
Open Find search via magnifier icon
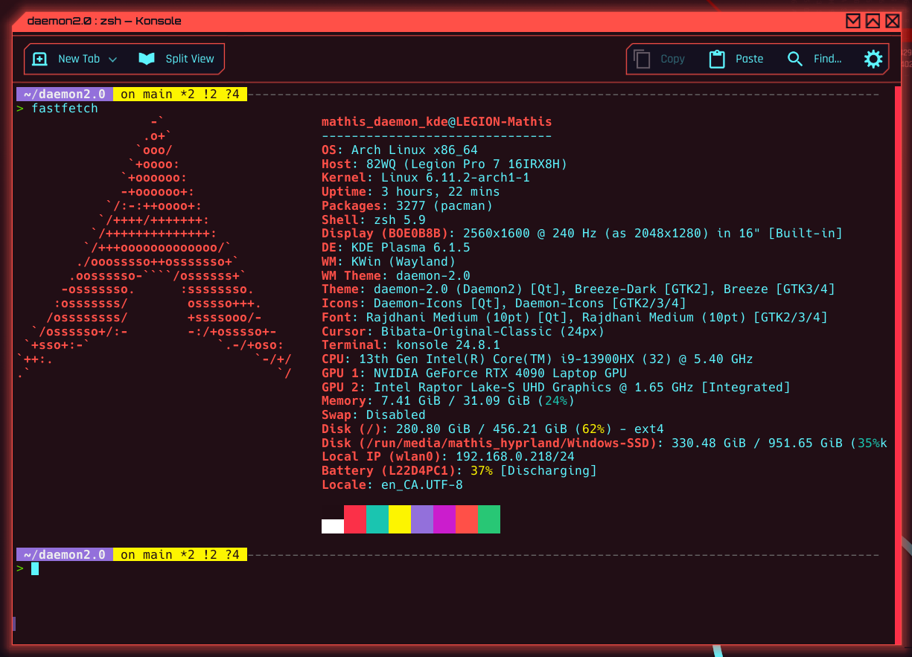[795, 59]
